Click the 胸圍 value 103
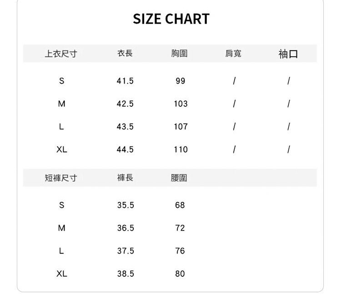The width and height of the screenshot is (341, 300). coord(181,104)
